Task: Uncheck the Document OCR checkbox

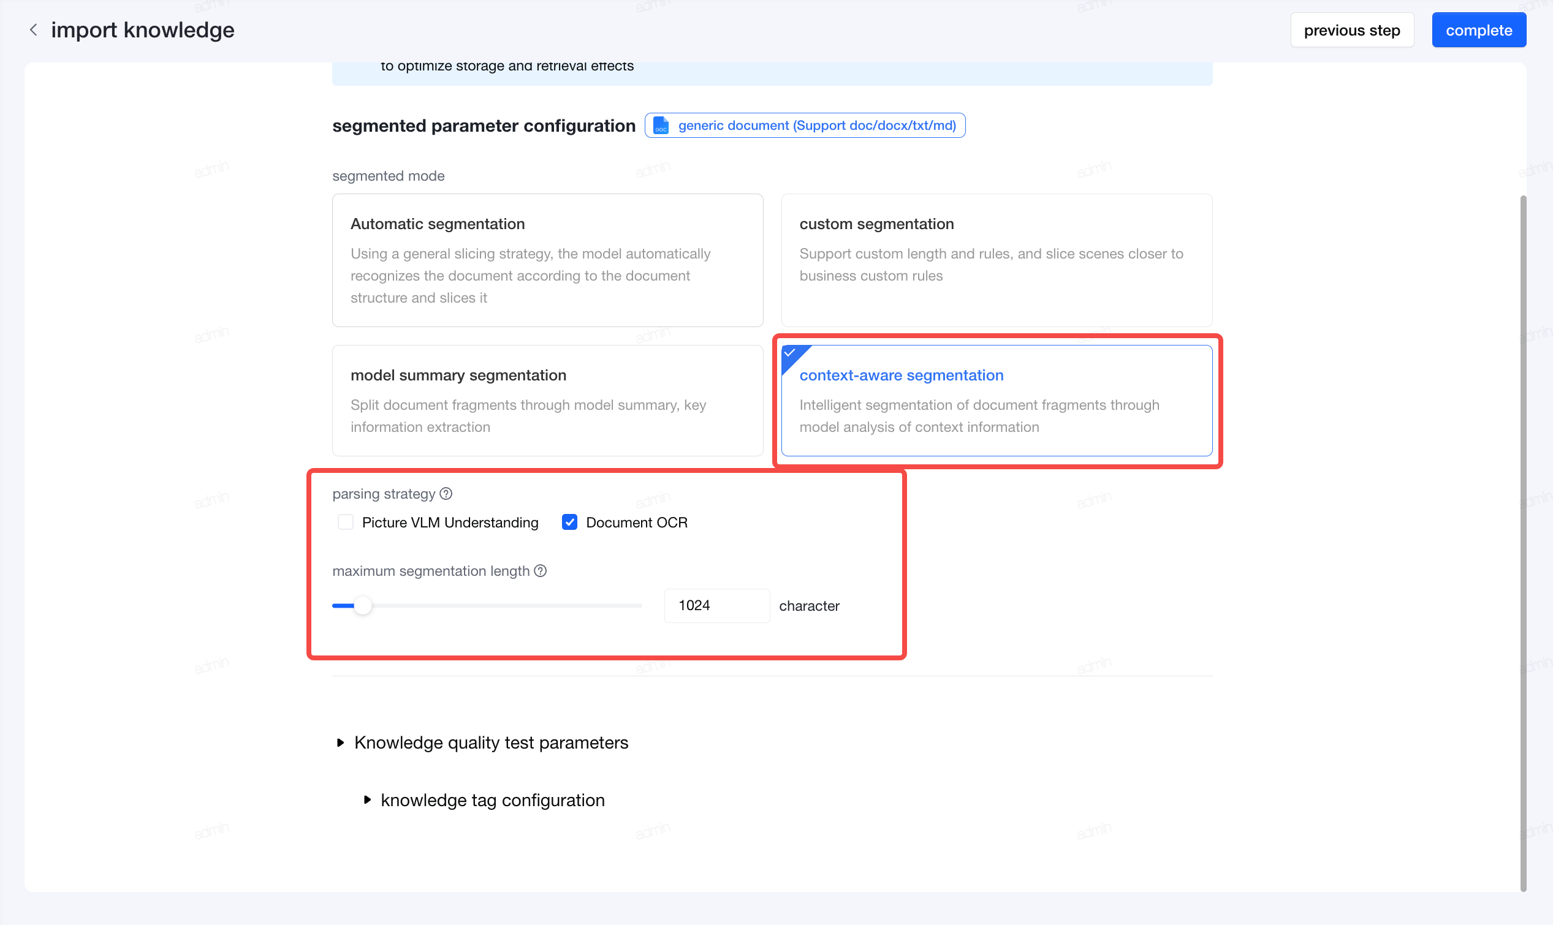Action: [569, 523]
